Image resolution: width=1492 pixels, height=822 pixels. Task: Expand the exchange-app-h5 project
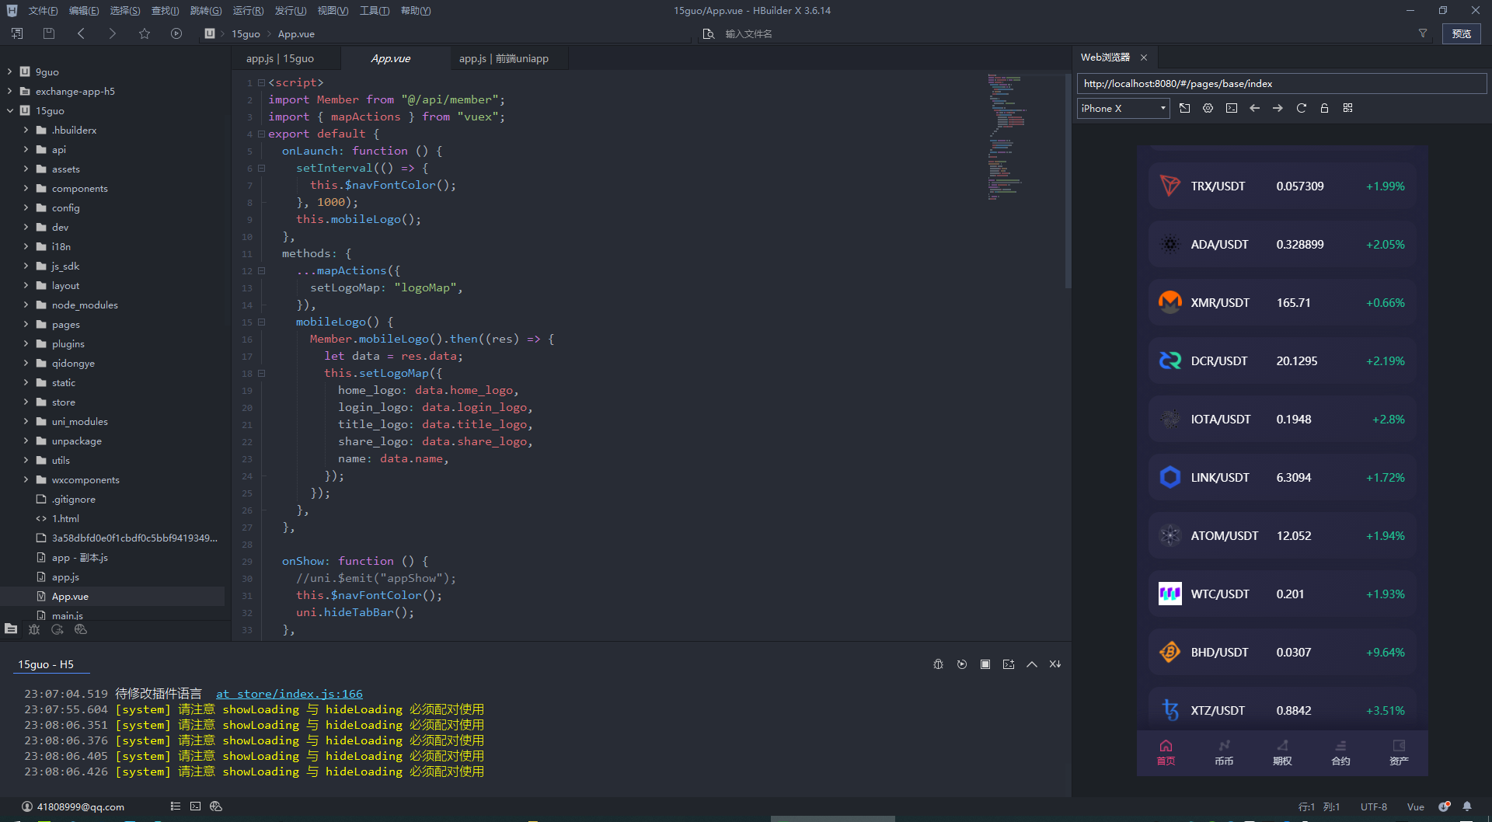pos(9,91)
